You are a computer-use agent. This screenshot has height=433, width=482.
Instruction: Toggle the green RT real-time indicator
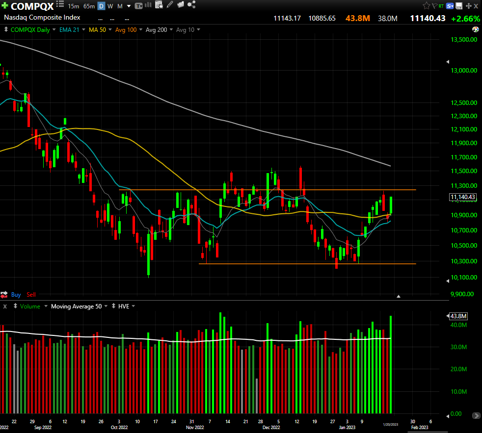[441, 6]
